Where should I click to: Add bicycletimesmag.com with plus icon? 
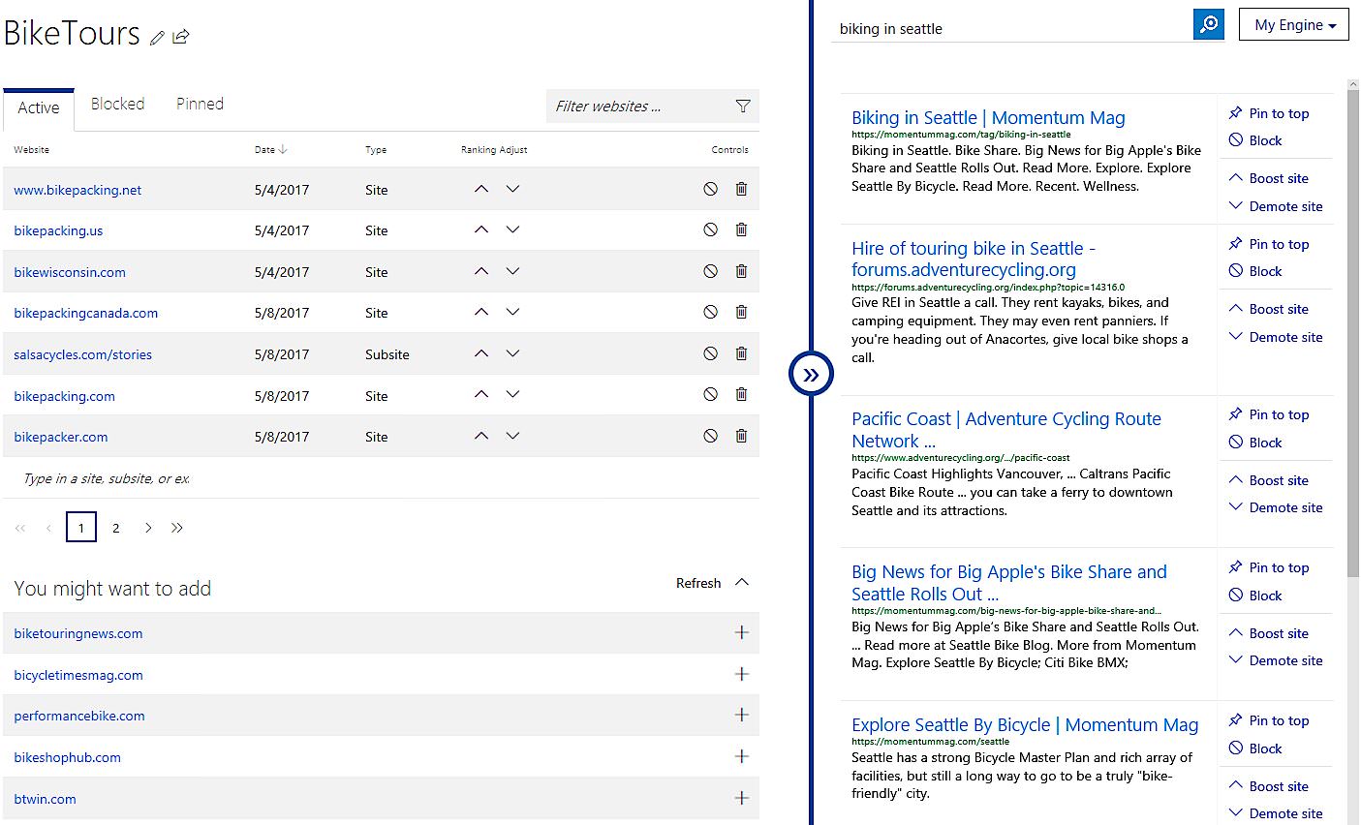[742, 674]
